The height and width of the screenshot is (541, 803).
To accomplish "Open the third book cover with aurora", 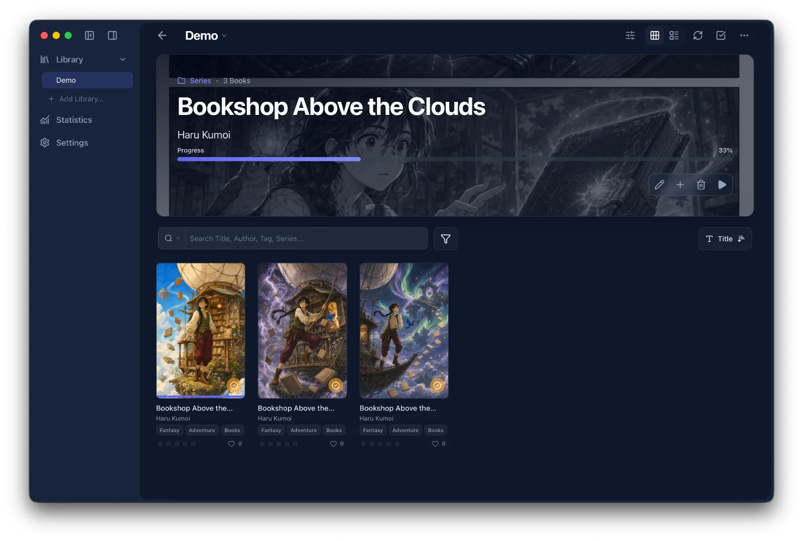I will pos(404,331).
